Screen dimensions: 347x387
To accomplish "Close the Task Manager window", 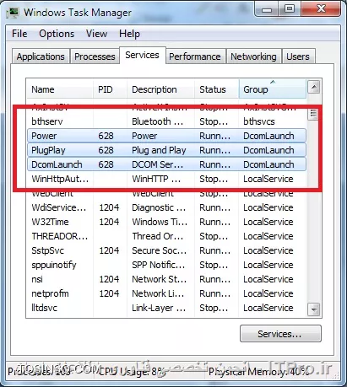I will [321, 9].
